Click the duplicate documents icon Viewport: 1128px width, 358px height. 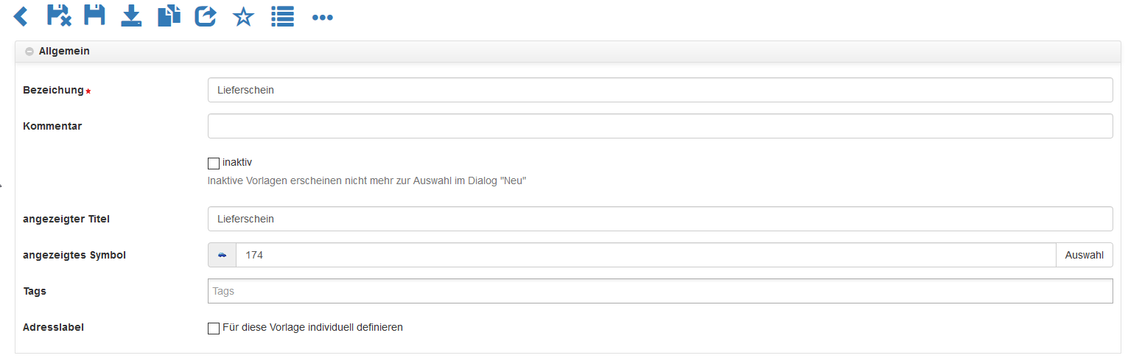169,15
